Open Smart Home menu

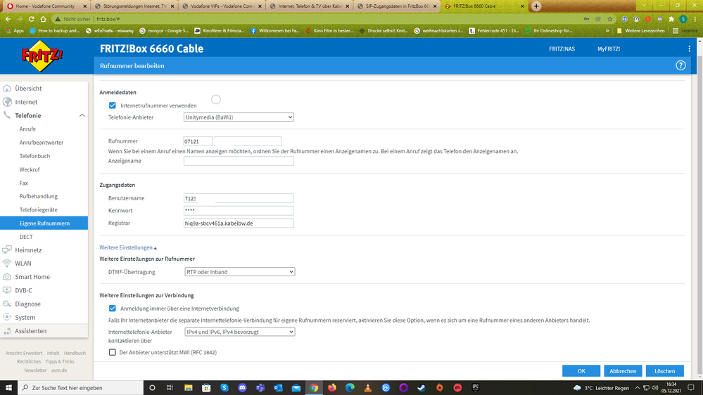tap(32, 277)
